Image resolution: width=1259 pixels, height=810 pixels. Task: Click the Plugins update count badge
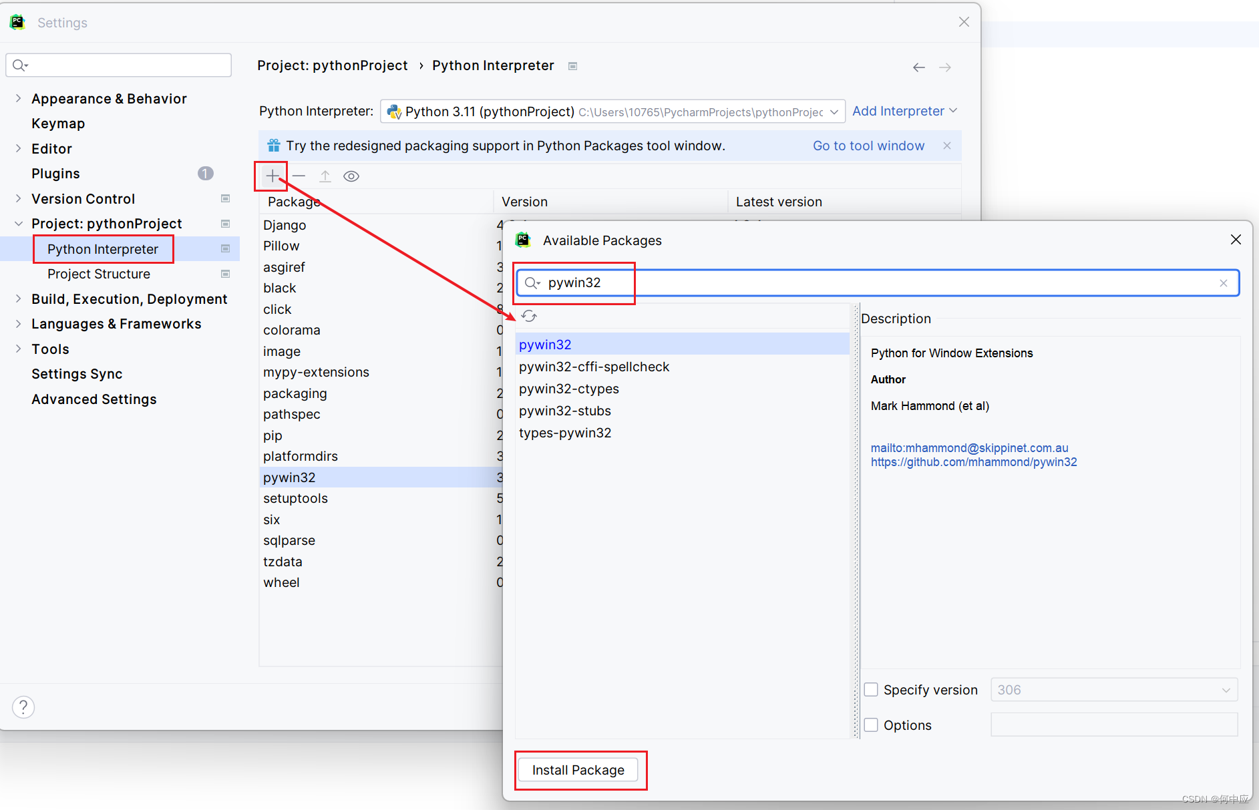click(x=206, y=174)
